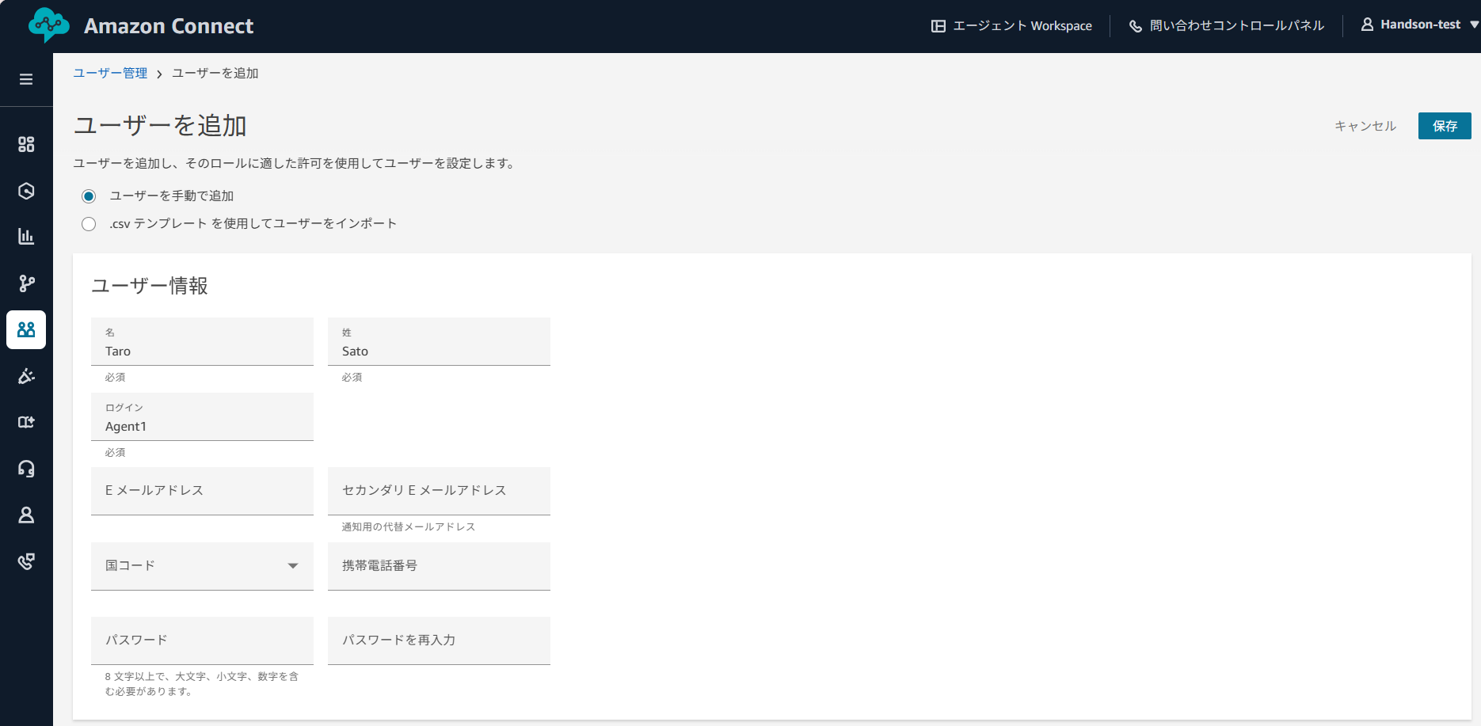The width and height of the screenshot is (1481, 726).
Task: Select the shield security icon in sidebar
Action: (x=26, y=191)
